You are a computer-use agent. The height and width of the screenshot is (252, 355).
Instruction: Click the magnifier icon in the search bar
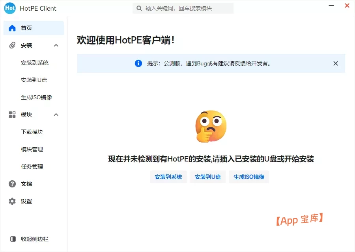click(x=139, y=8)
